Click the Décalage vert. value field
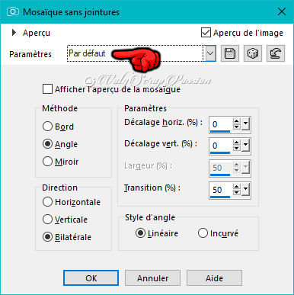The image size is (294, 295). tap(220, 146)
